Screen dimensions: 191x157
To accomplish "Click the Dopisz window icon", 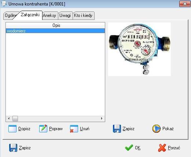I will click(x=12, y=129).
